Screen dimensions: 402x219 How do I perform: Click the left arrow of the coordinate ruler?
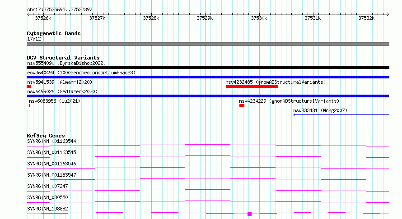[x=28, y=14]
